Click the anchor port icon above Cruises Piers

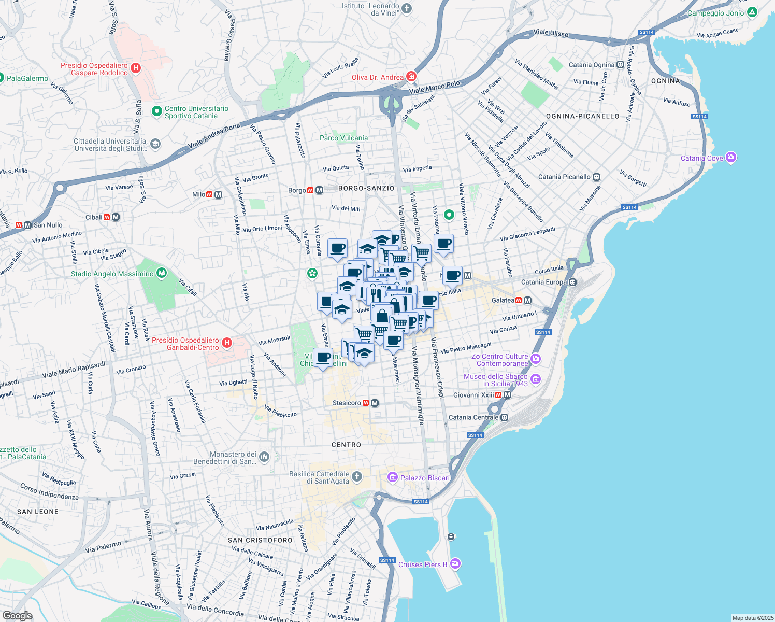tap(451, 536)
